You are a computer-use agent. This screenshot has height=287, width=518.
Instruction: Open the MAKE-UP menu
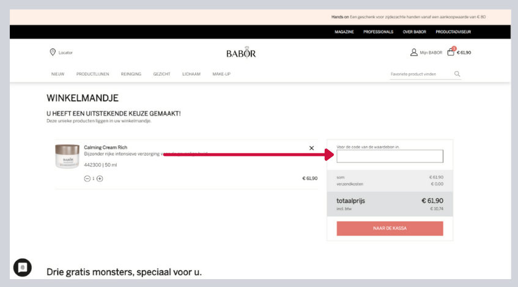[221, 74]
